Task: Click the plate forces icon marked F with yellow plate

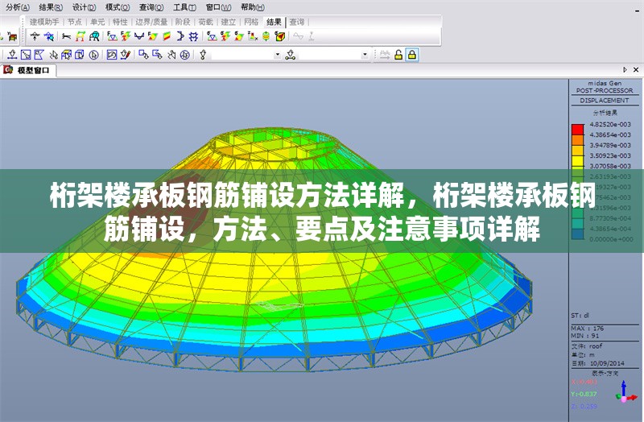Action: point(153,36)
